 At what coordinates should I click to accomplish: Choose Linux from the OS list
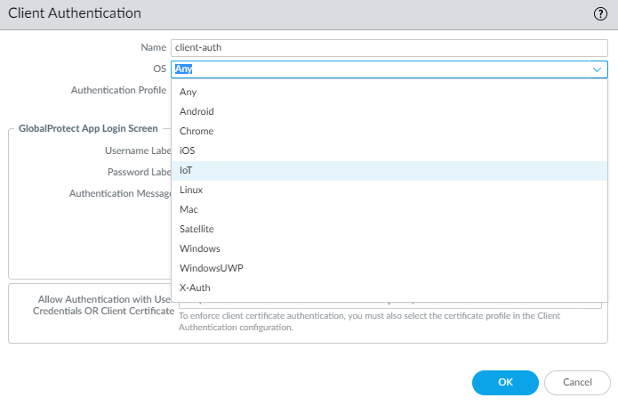pyautogui.click(x=192, y=190)
